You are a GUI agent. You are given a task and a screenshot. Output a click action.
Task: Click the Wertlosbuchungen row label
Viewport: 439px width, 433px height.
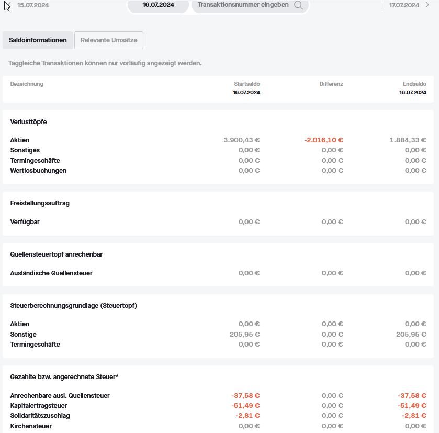pyautogui.click(x=38, y=171)
